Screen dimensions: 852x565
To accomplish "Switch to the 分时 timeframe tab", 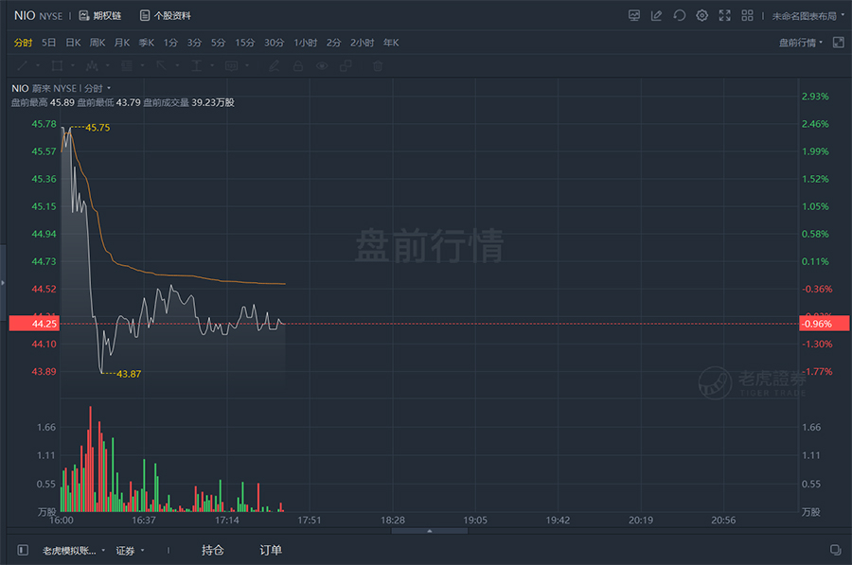I will pyautogui.click(x=24, y=43).
